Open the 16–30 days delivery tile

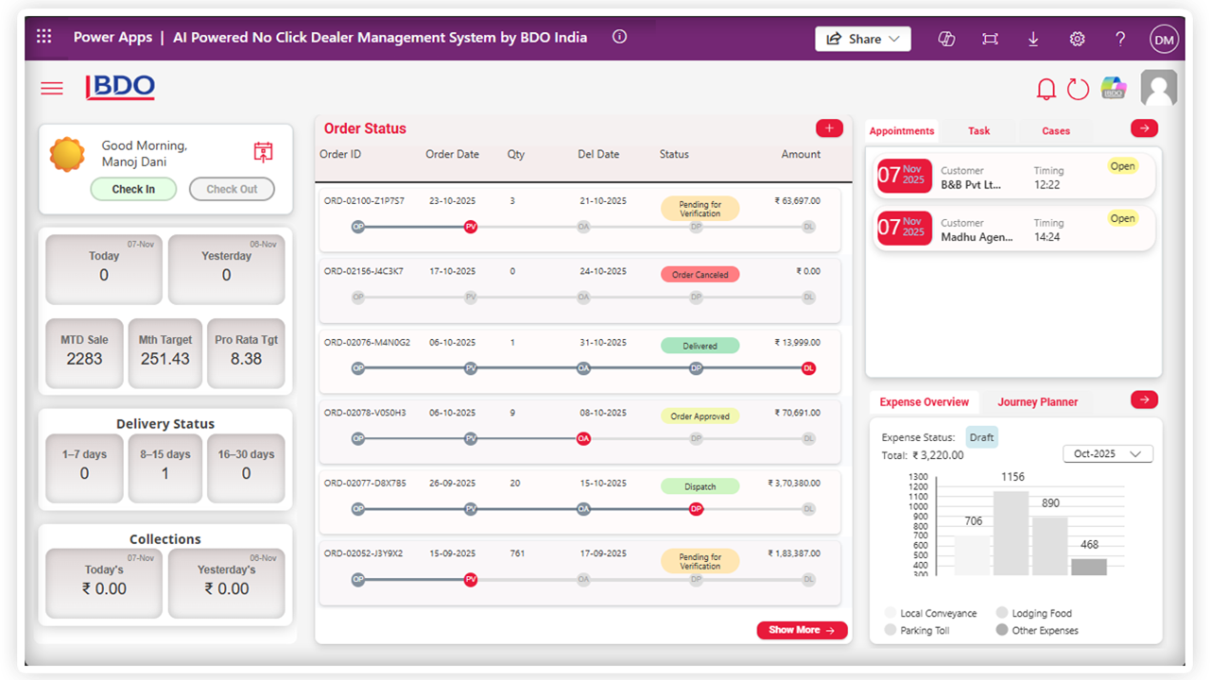point(246,468)
